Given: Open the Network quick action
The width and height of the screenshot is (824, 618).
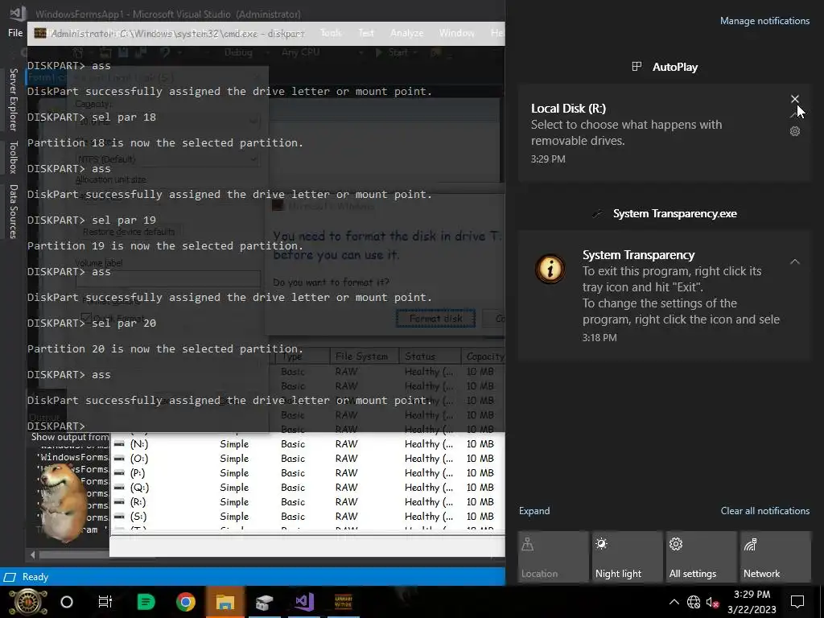Looking at the screenshot, I should tap(775, 557).
